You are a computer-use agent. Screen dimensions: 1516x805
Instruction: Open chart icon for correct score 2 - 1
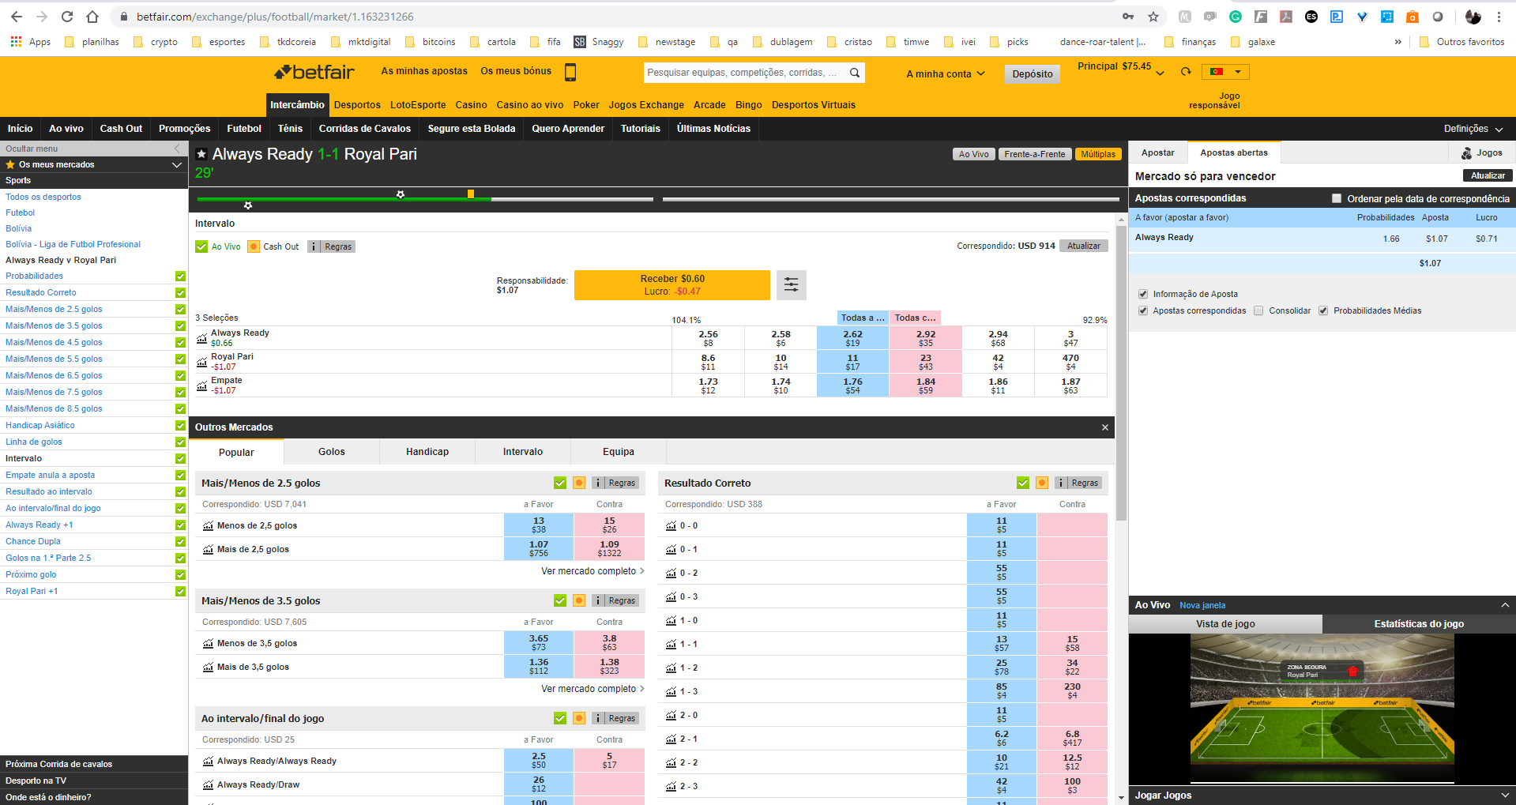click(671, 739)
